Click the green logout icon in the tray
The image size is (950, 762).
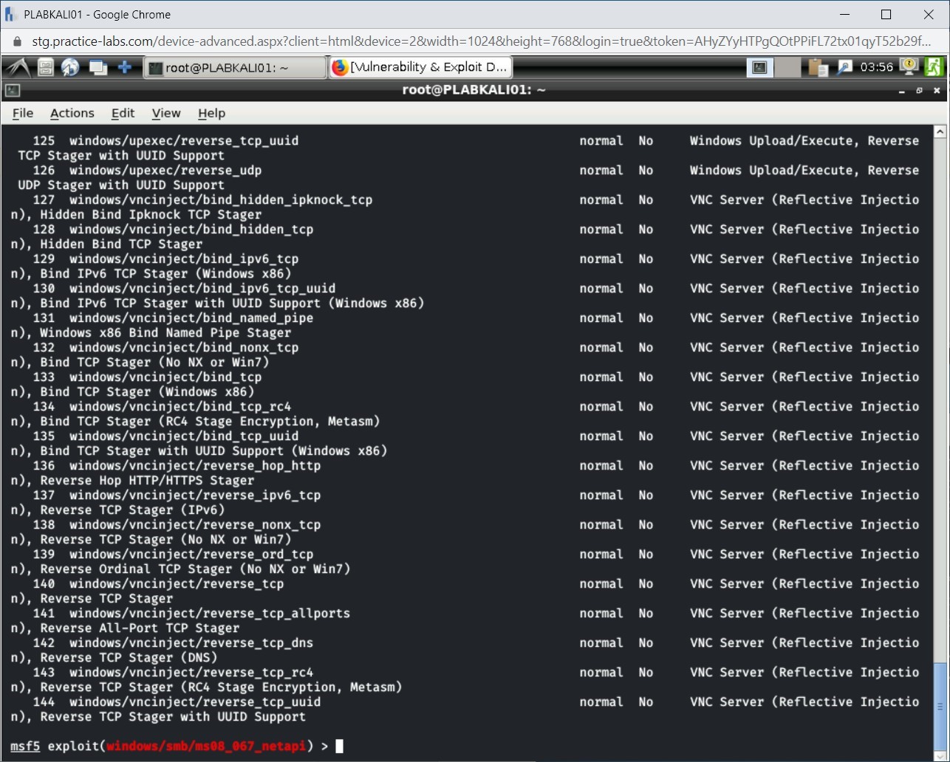(933, 66)
